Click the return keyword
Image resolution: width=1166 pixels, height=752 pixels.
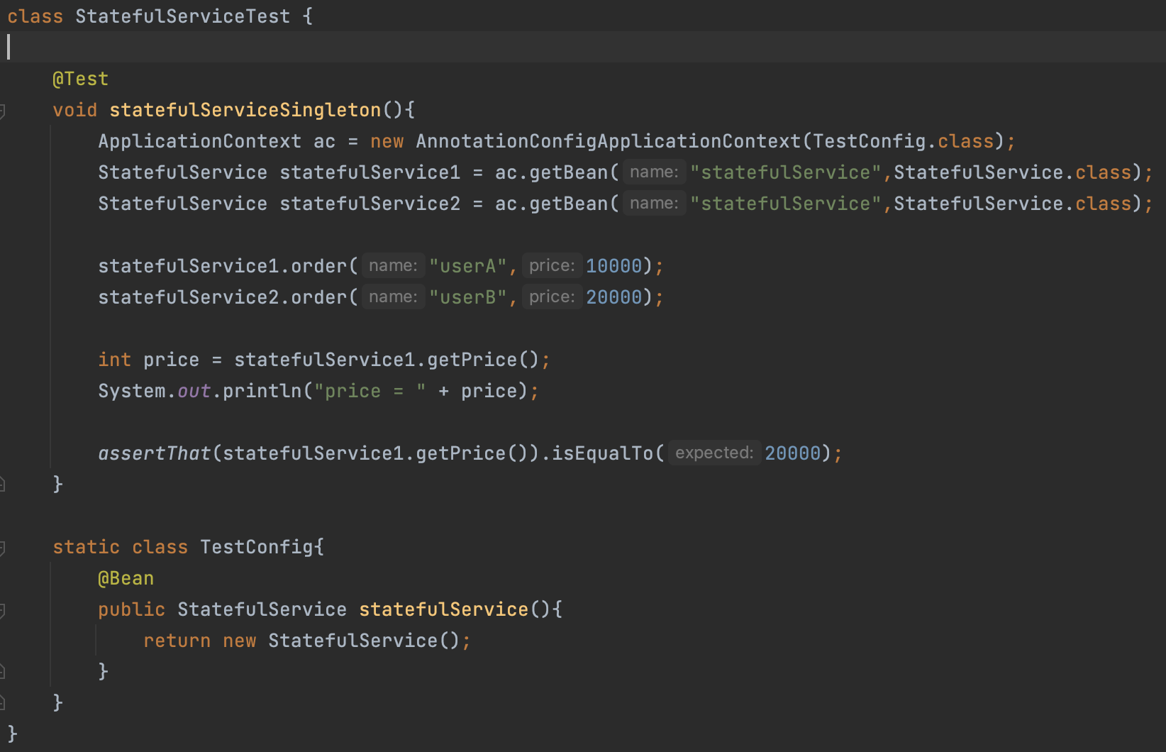click(177, 641)
